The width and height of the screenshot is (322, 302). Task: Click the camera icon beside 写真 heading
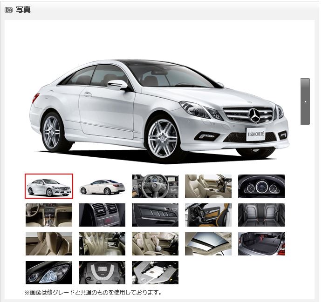[9, 10]
